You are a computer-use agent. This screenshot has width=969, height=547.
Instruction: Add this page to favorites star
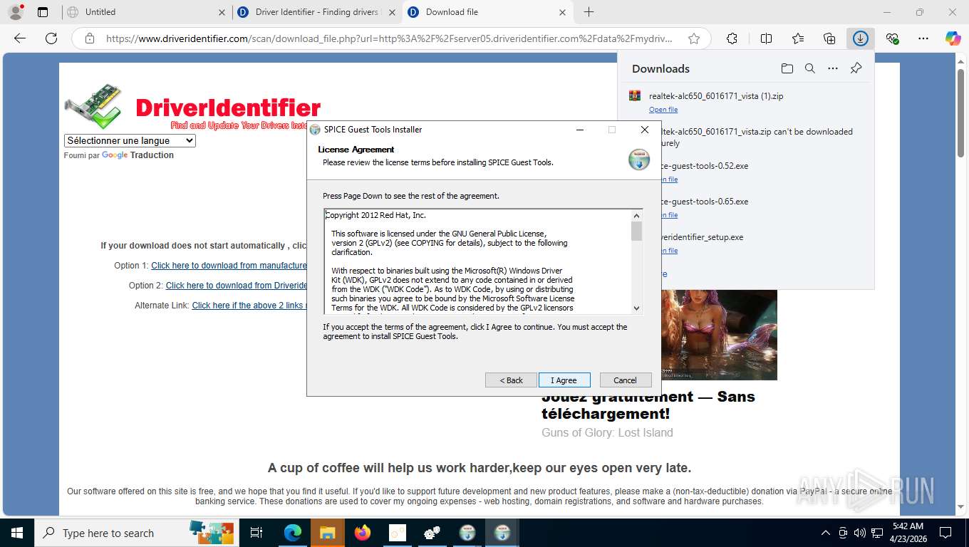694,38
